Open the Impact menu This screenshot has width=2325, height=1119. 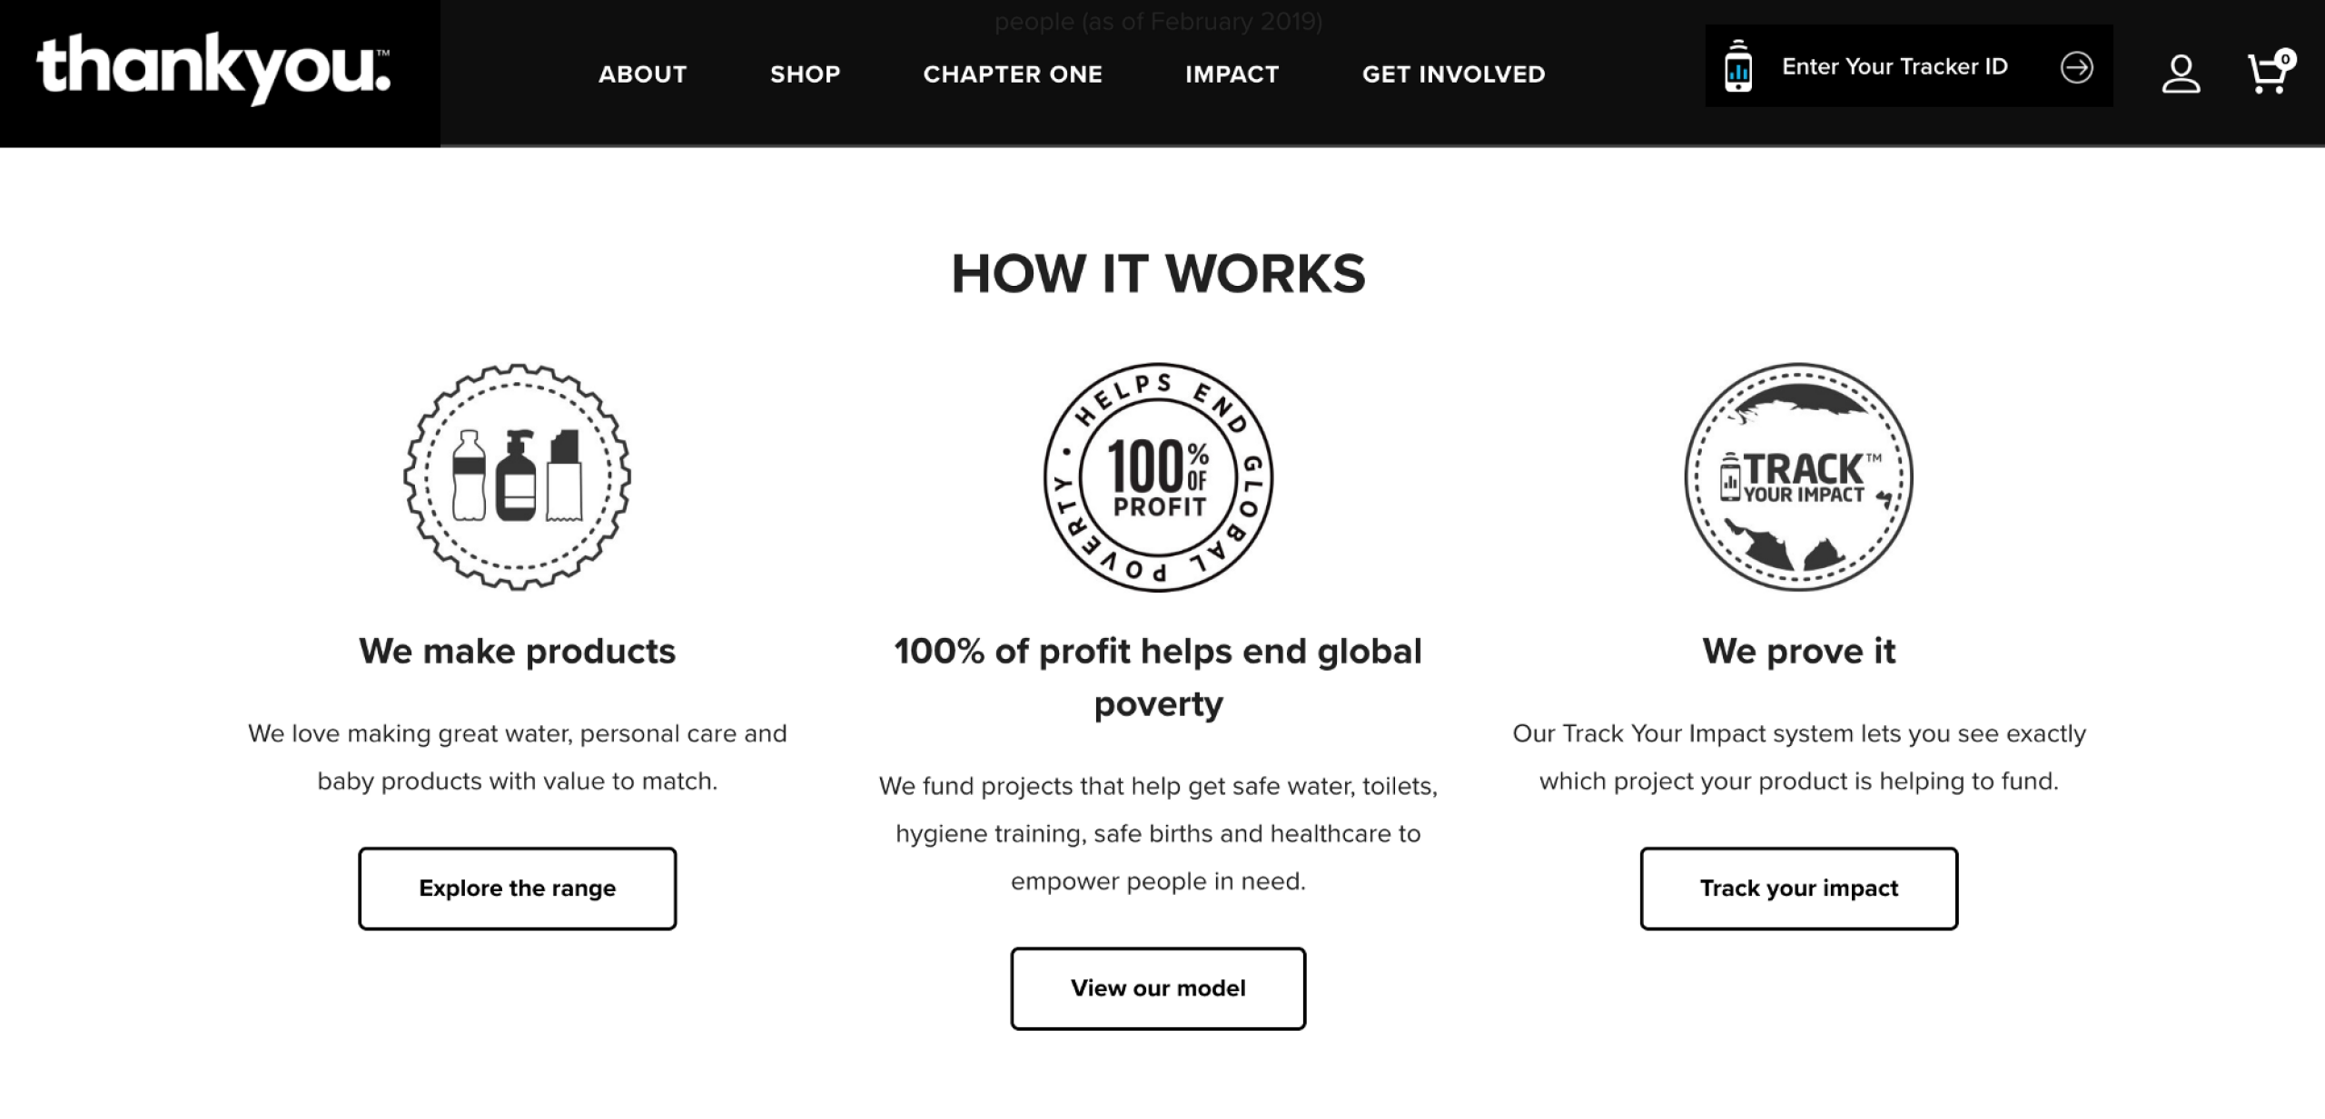[x=1232, y=74]
